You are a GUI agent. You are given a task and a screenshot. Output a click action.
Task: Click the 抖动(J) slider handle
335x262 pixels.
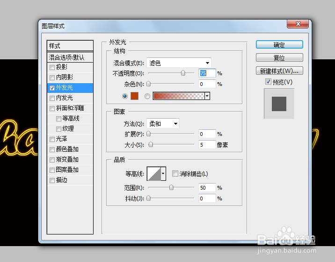tap(148, 198)
